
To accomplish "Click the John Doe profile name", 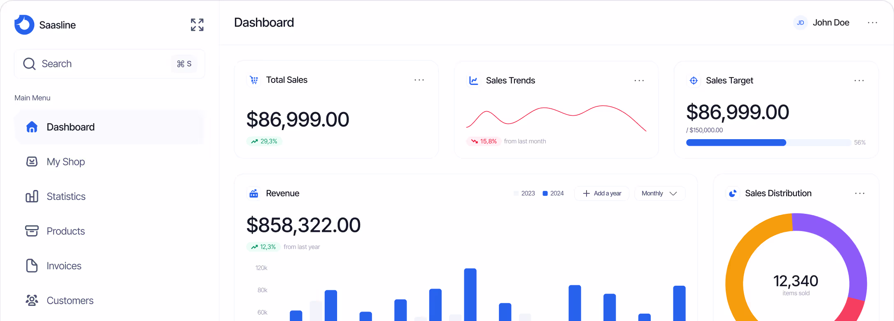I will point(831,23).
